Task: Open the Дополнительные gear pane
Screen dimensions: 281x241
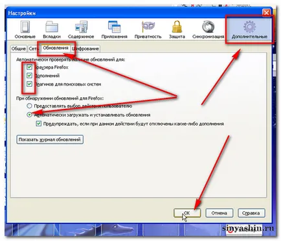Action: click(x=249, y=30)
